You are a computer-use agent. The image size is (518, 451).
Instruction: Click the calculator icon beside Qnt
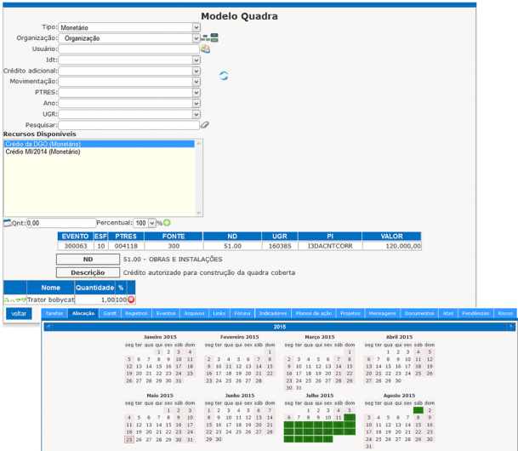8,222
